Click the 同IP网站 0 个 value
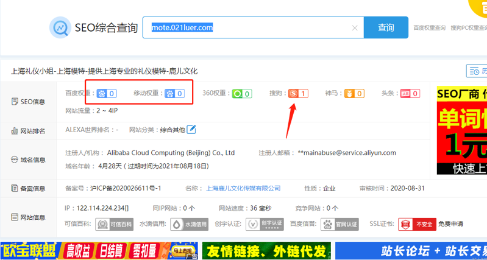The image size is (487, 260). pos(189,208)
